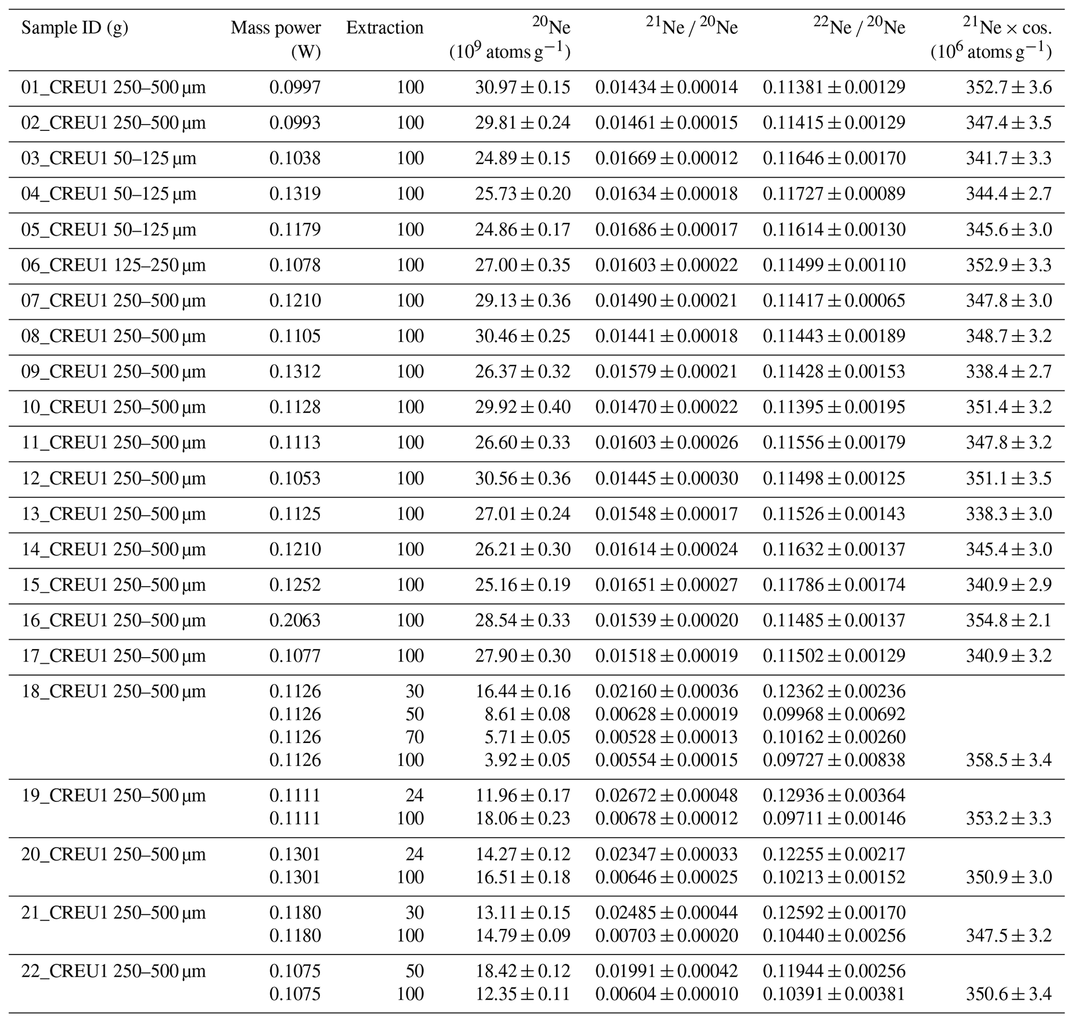
Task: Select the sample label '01_CREU1 250–500 µm'
Action: pos(113,87)
